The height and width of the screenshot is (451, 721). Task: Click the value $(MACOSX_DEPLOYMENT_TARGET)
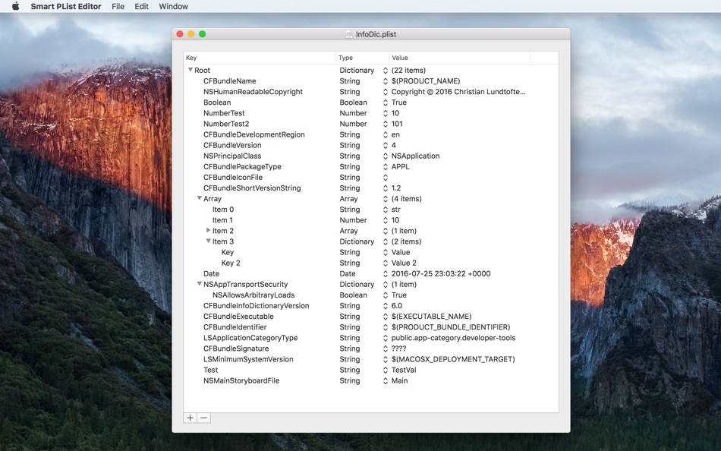coord(453,359)
